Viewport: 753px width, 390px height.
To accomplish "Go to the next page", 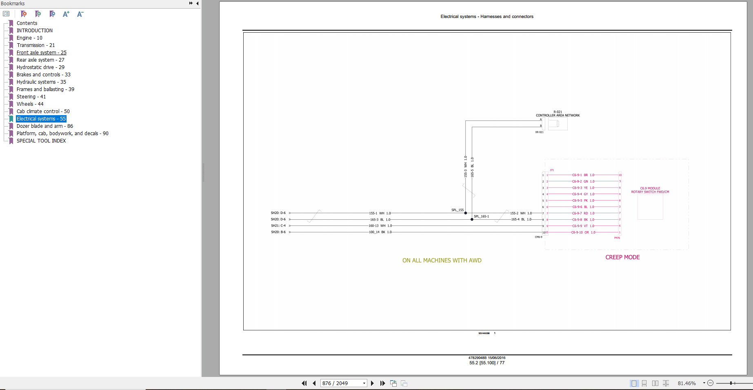I will (x=372, y=383).
